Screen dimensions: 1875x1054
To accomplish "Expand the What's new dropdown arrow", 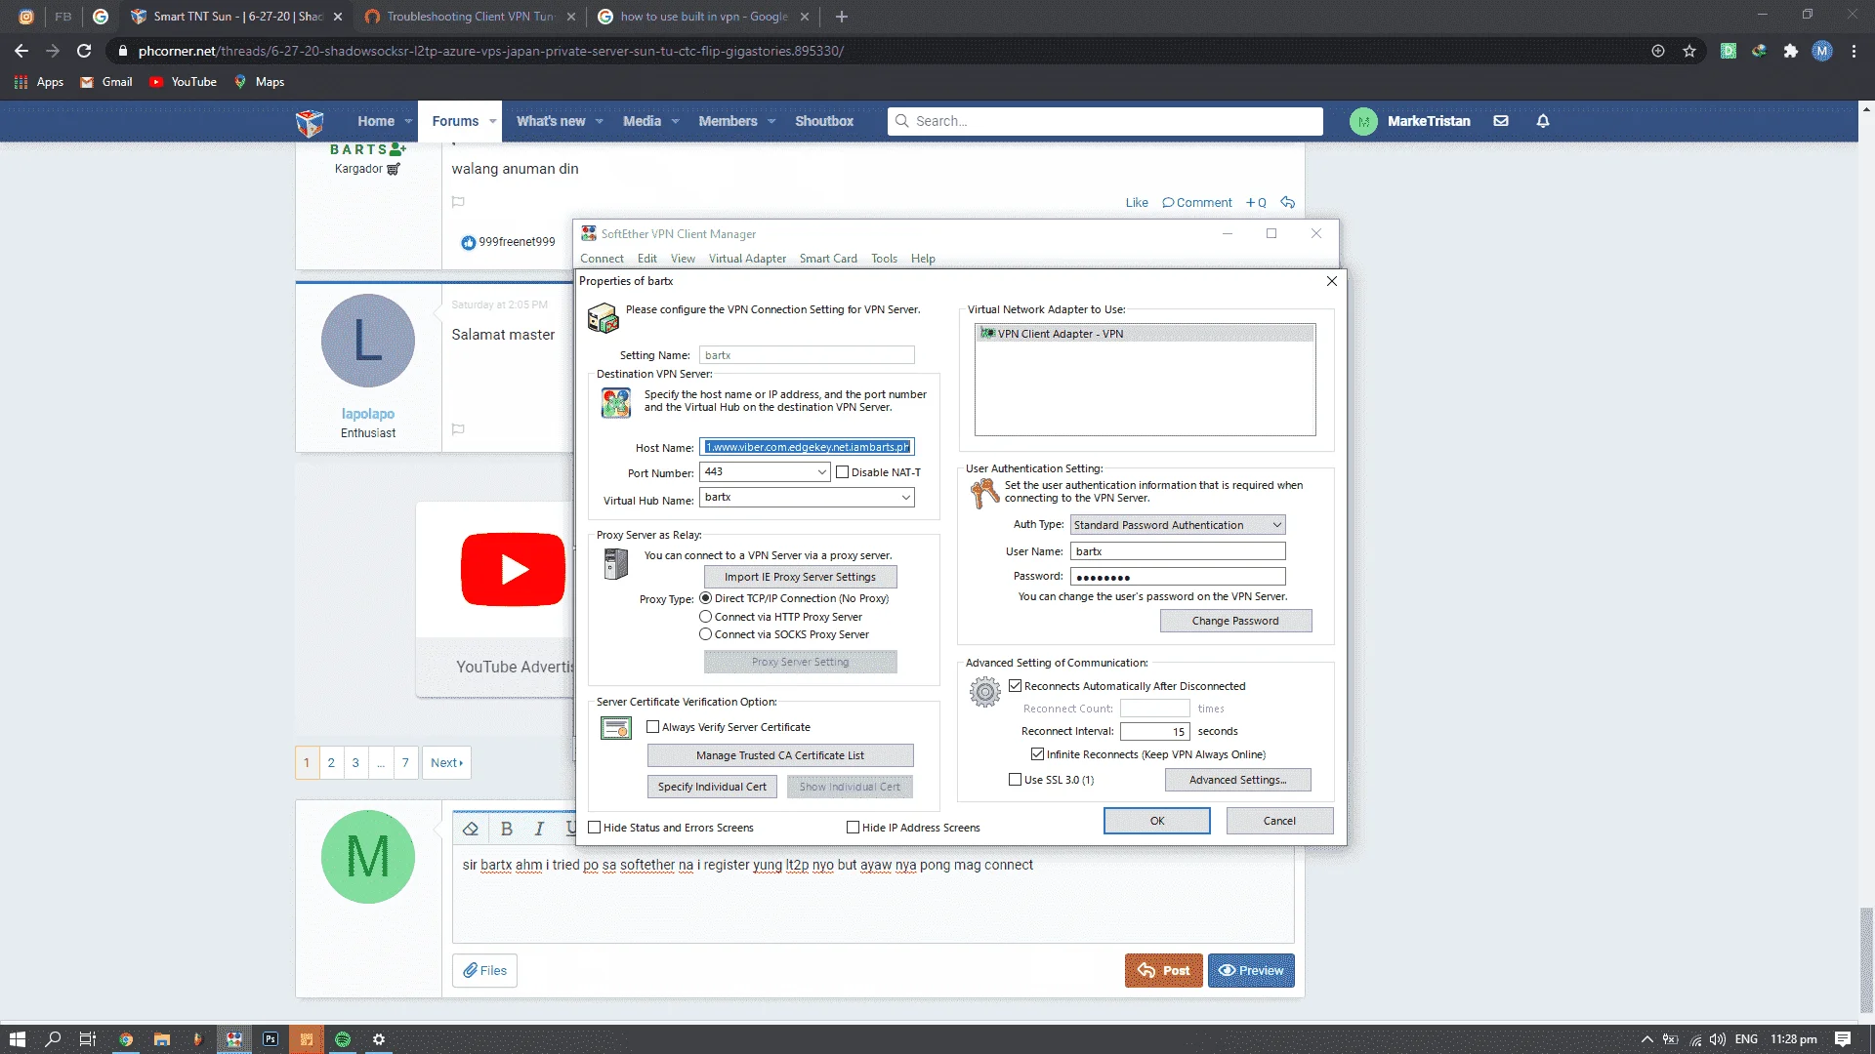I will 600,121.
